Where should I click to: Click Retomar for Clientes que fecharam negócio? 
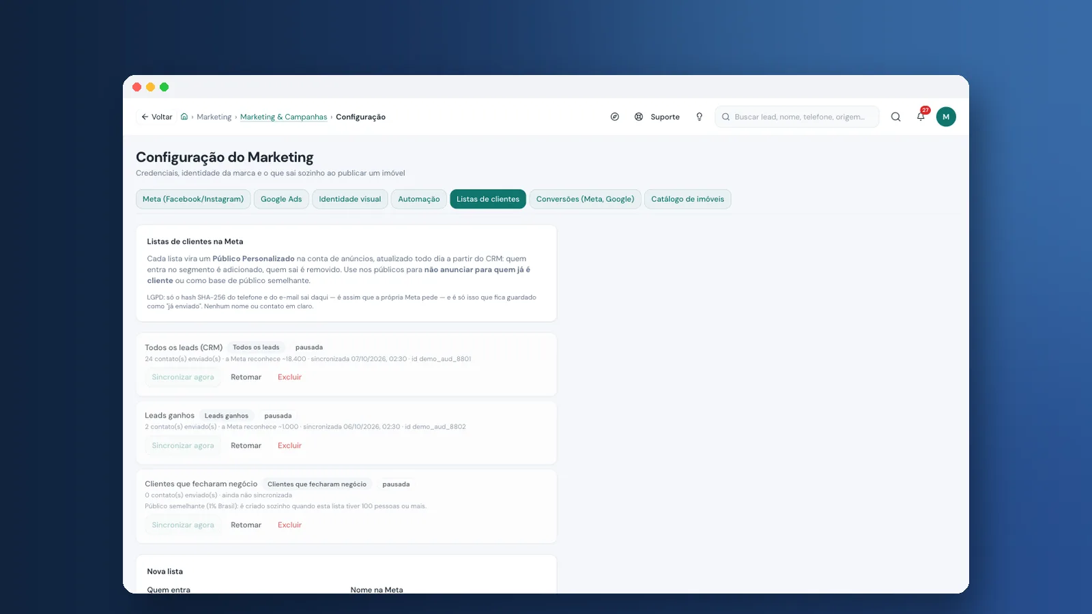pos(246,525)
